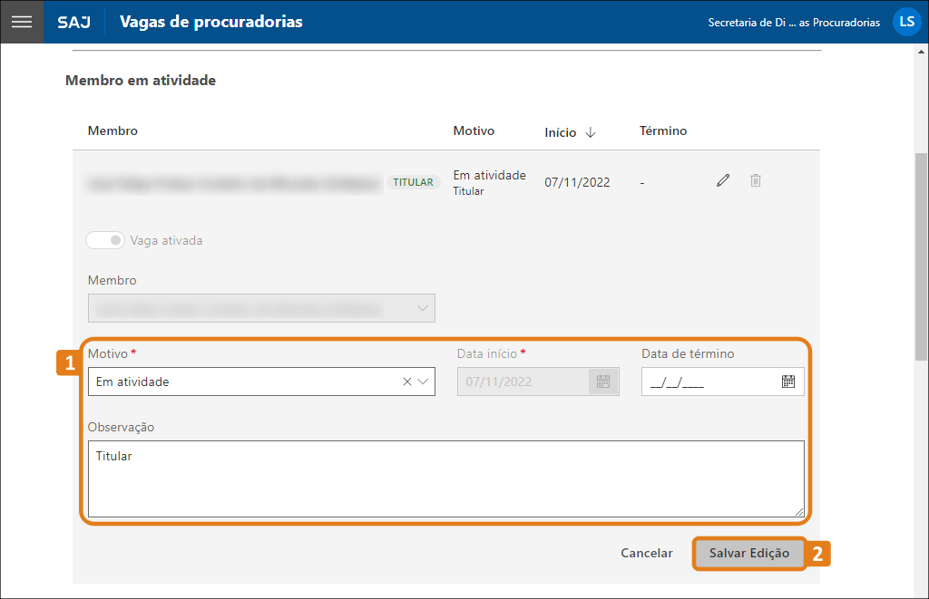Image resolution: width=929 pixels, height=599 pixels.
Task: Click the LS user avatar
Action: point(906,22)
